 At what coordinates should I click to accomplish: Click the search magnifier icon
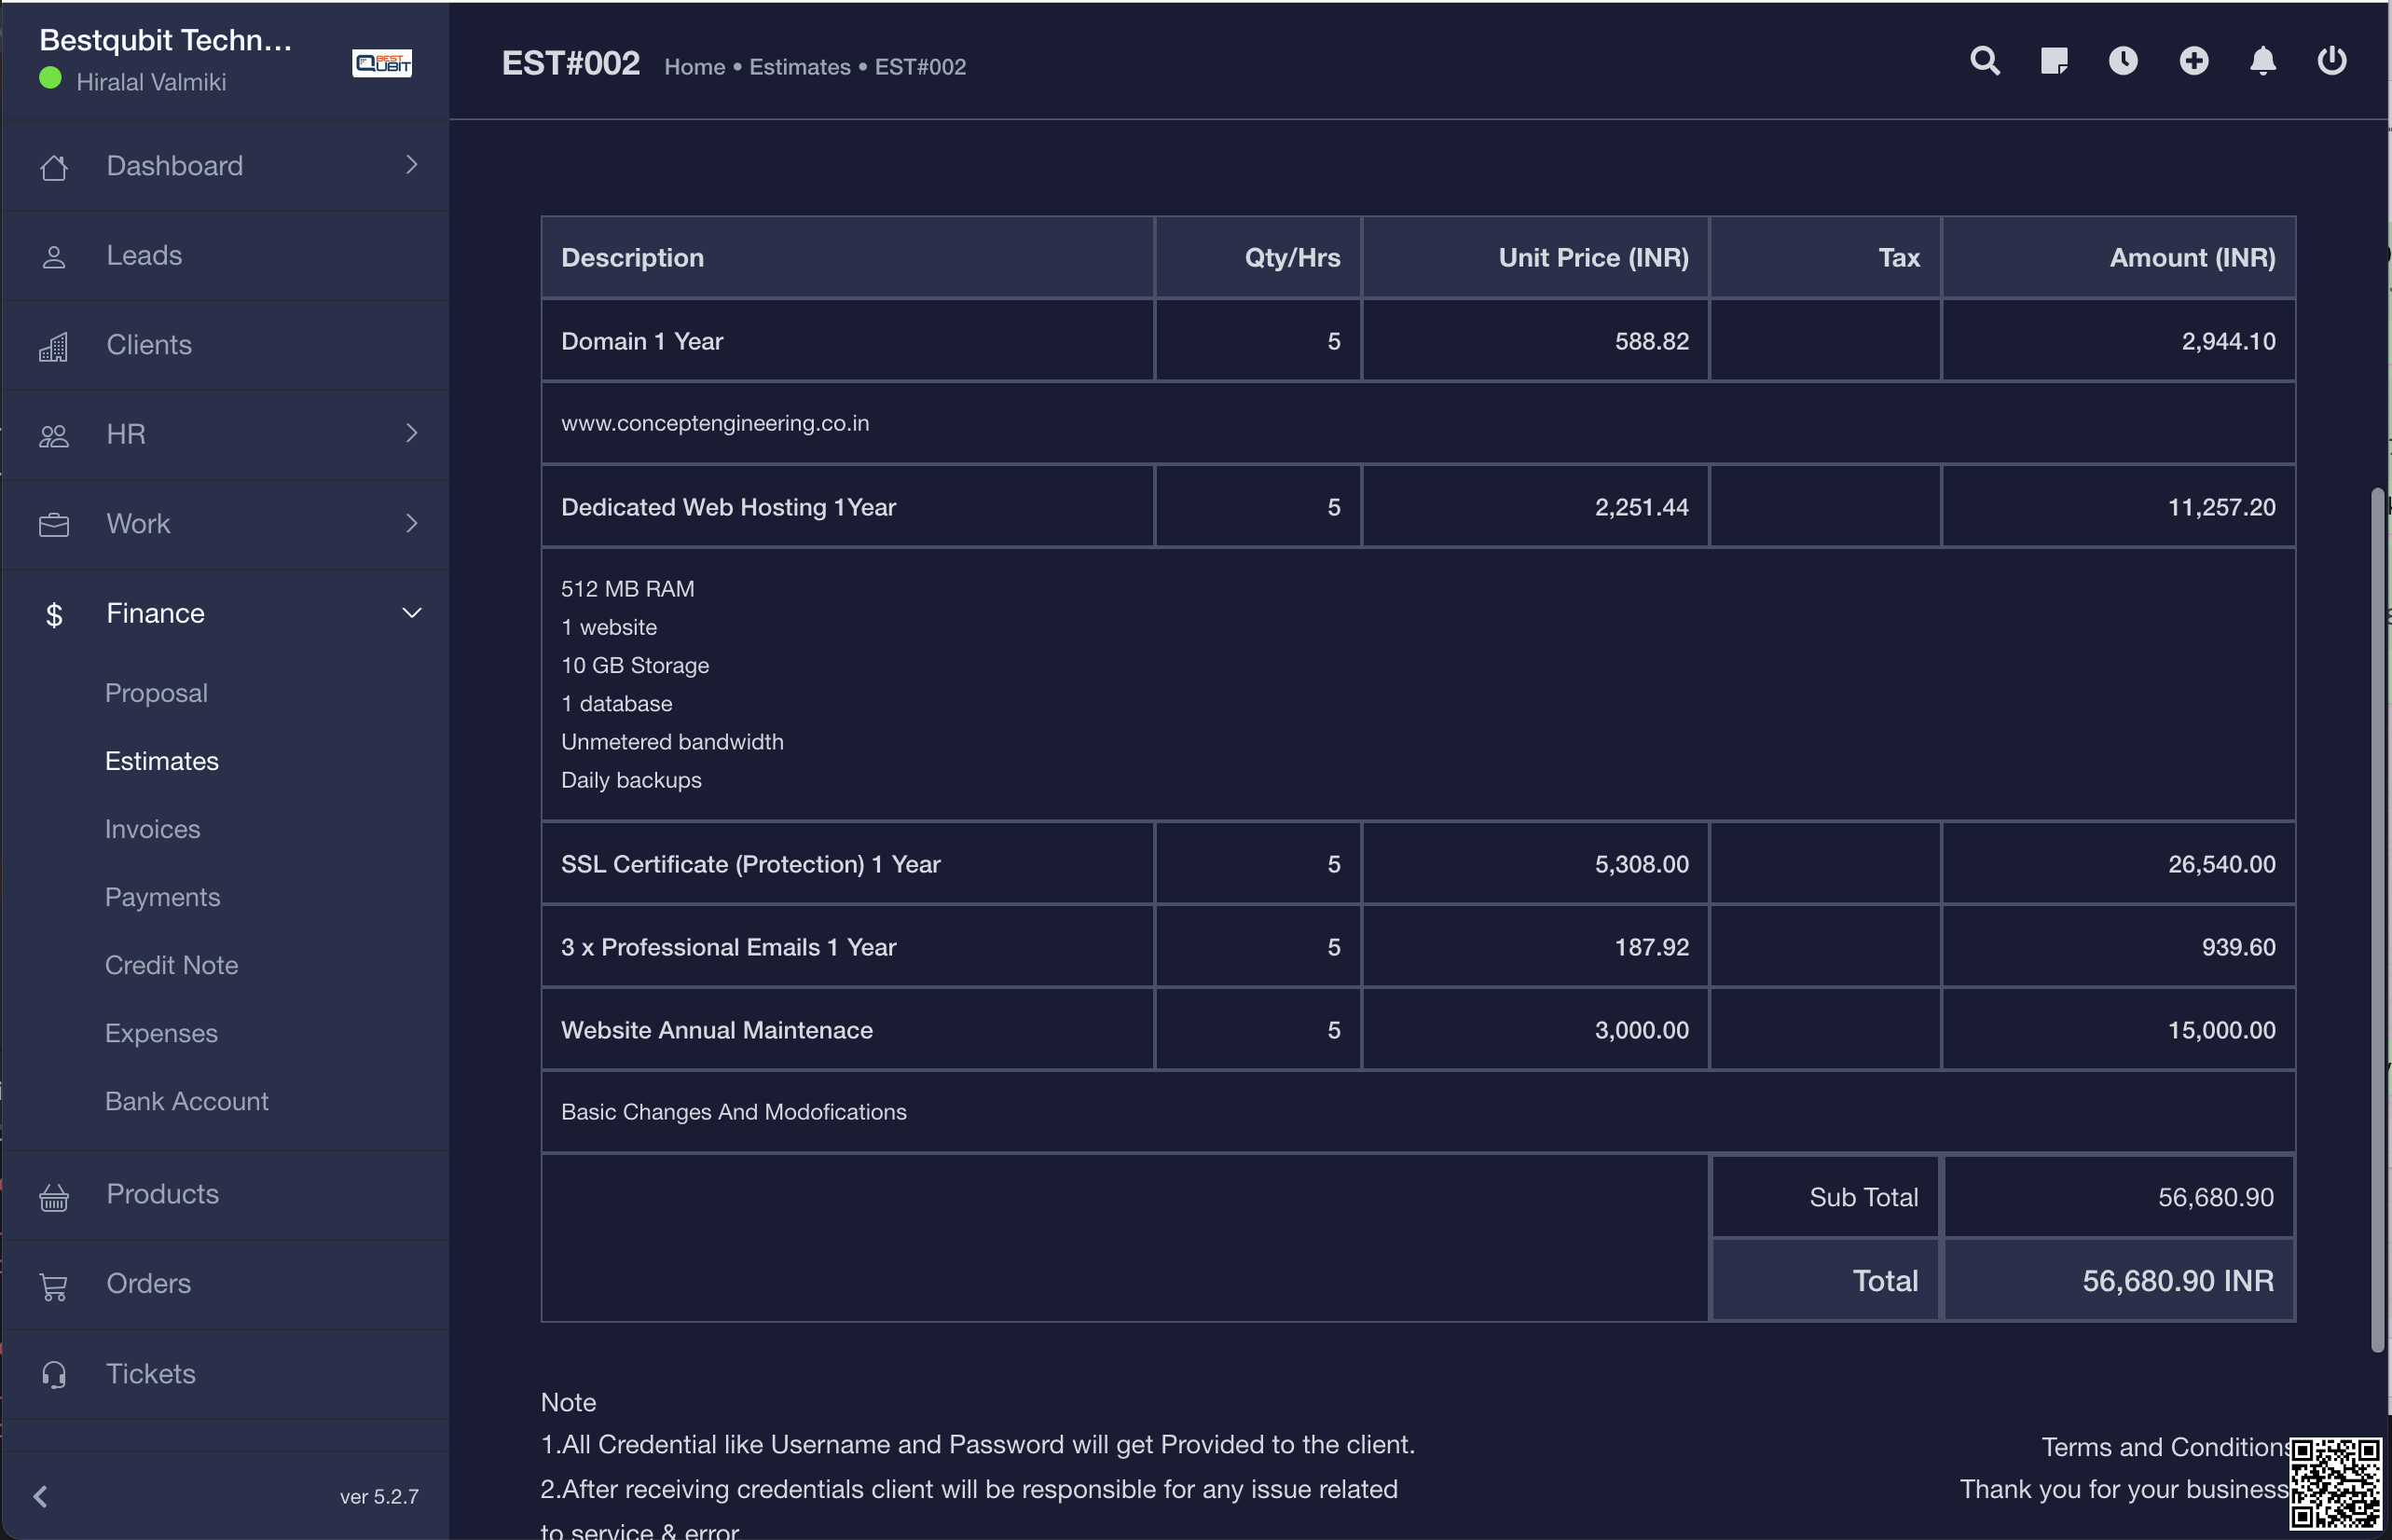1984,61
